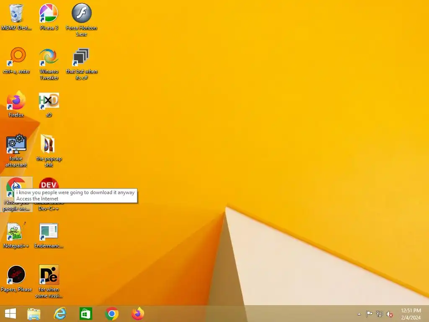
Task: Show hidden tray icons arrow
Action: click(359, 314)
